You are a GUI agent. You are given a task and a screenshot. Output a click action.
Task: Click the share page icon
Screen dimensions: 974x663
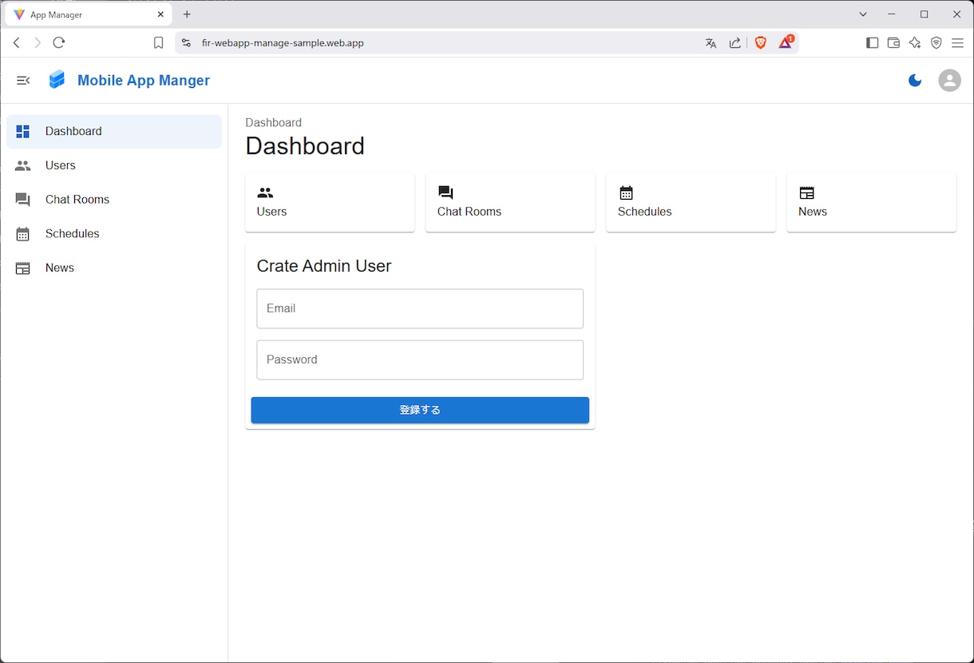click(734, 43)
